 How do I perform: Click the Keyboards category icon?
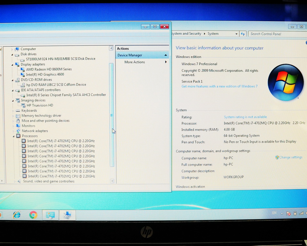[x=18, y=111]
